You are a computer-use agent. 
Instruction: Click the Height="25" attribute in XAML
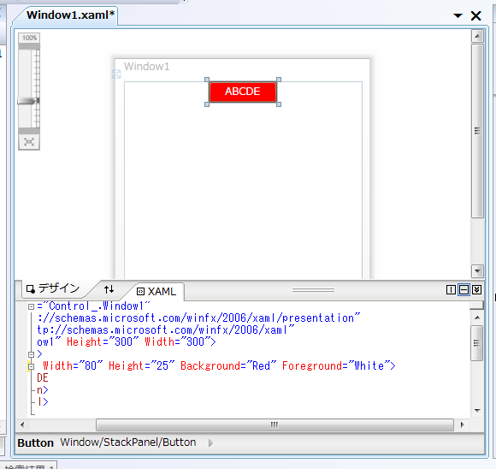[x=142, y=366]
